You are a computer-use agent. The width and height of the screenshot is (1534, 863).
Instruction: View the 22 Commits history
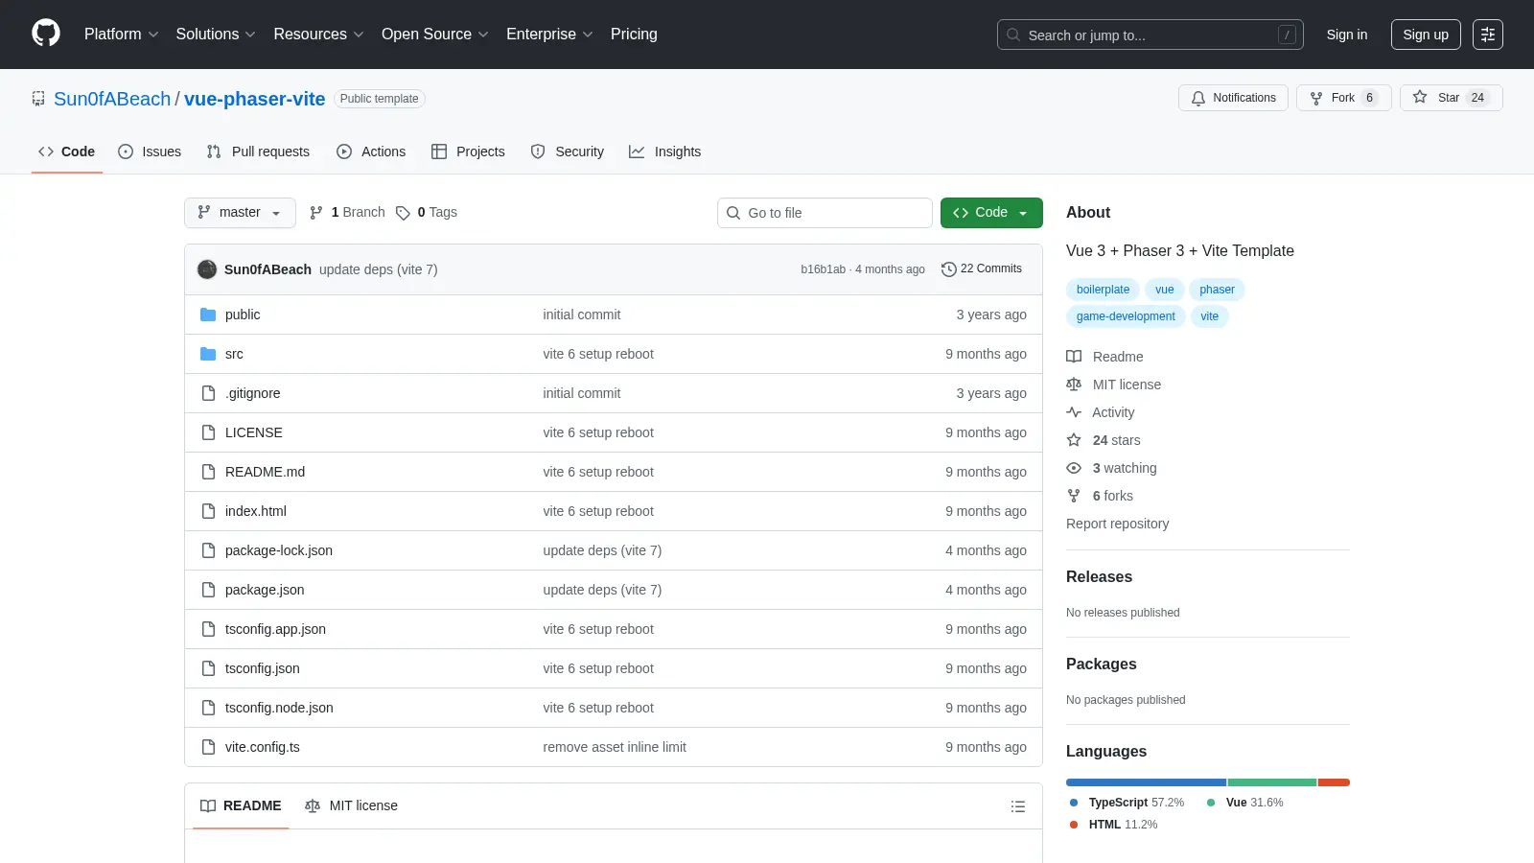point(982,269)
